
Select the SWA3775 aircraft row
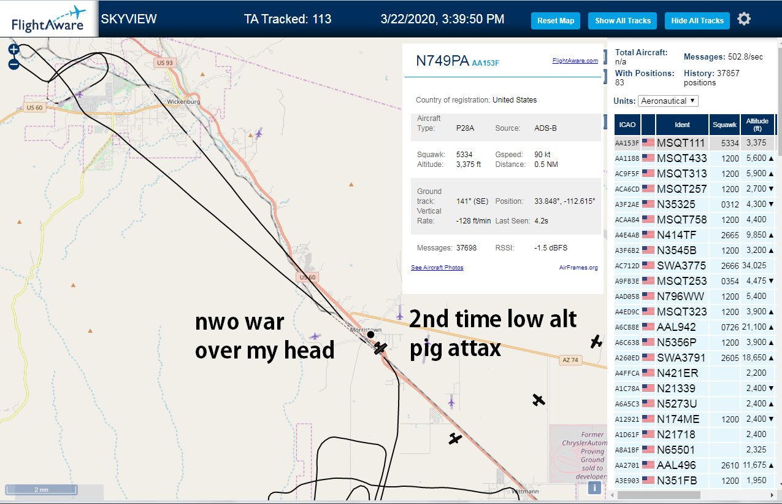tap(694, 266)
